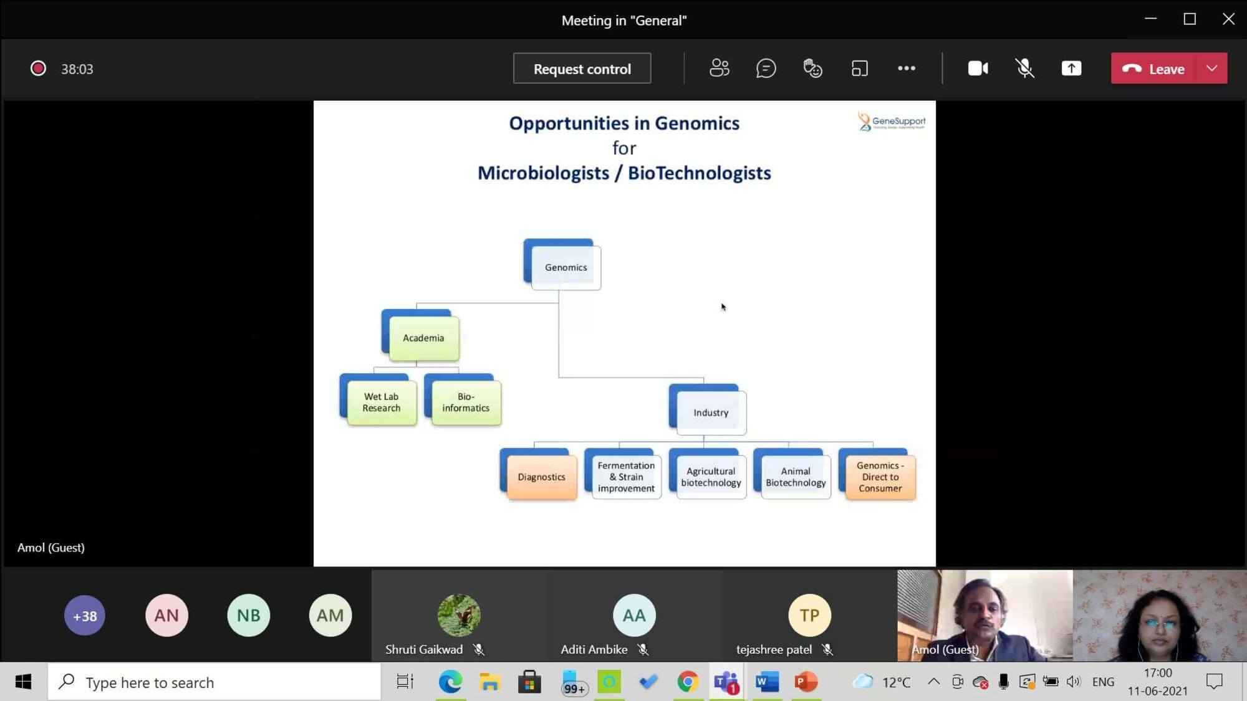Show the participants panel
This screenshot has width=1247, height=701.
click(x=719, y=69)
